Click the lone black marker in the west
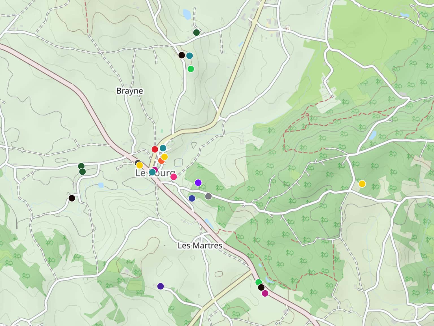The width and height of the screenshot is (434, 326). [x=72, y=198]
